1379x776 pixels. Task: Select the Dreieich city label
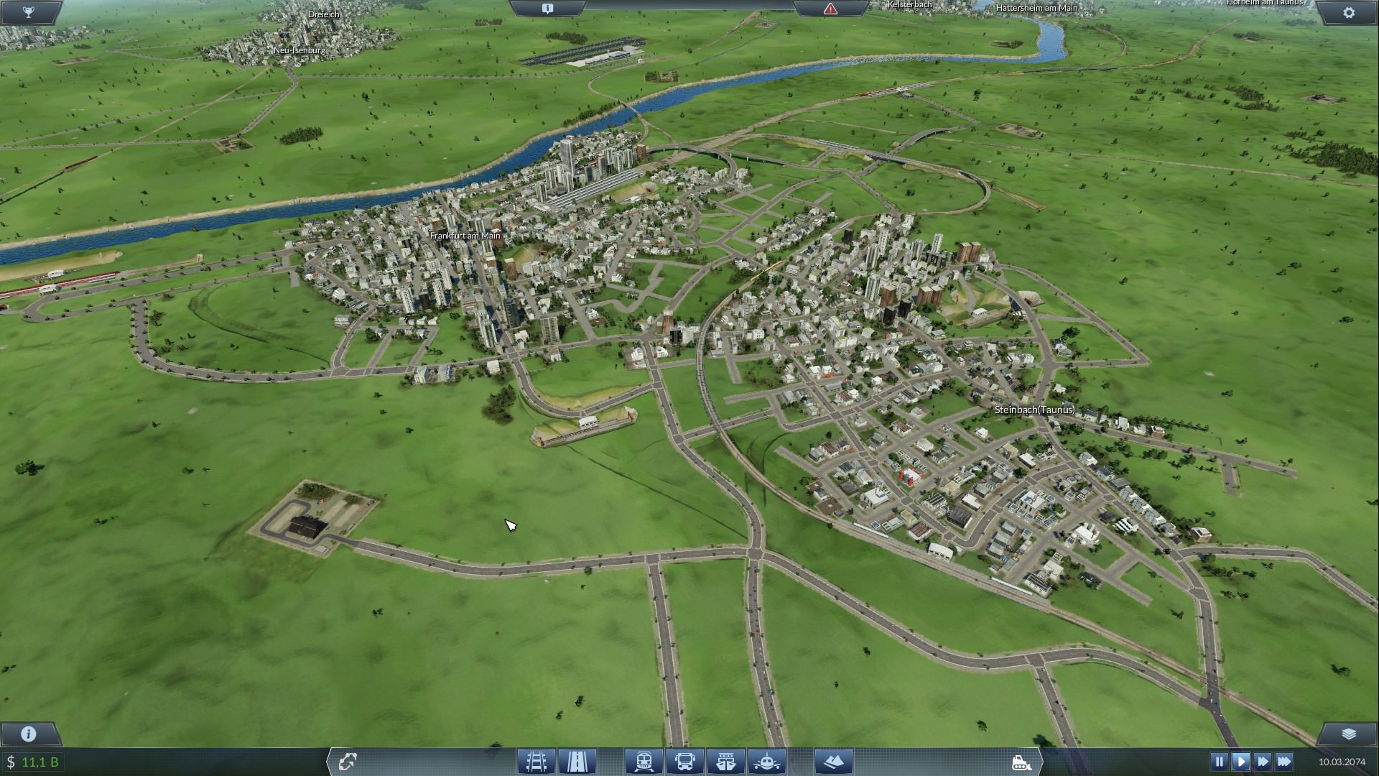(323, 14)
